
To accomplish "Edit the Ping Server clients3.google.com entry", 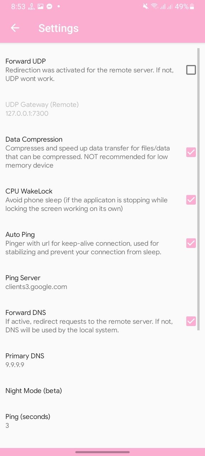I will point(36,282).
